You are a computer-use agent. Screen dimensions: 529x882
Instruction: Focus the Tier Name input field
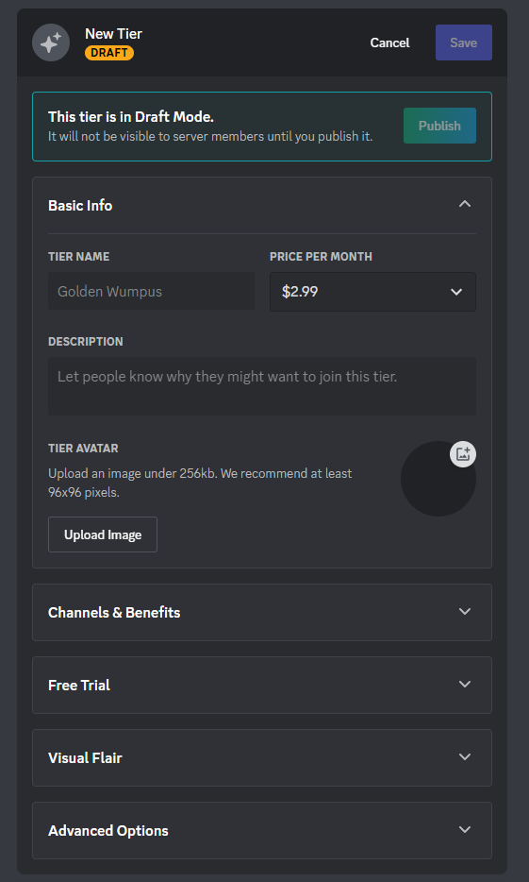(152, 292)
